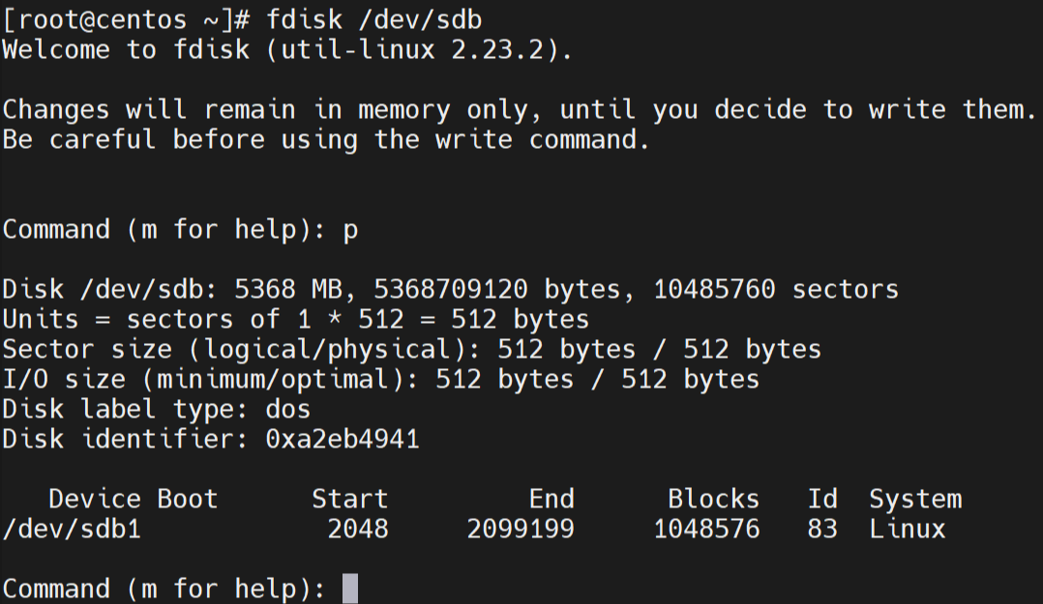Click the 'System' column header
The width and height of the screenshot is (1043, 604).
pyautogui.click(x=915, y=499)
